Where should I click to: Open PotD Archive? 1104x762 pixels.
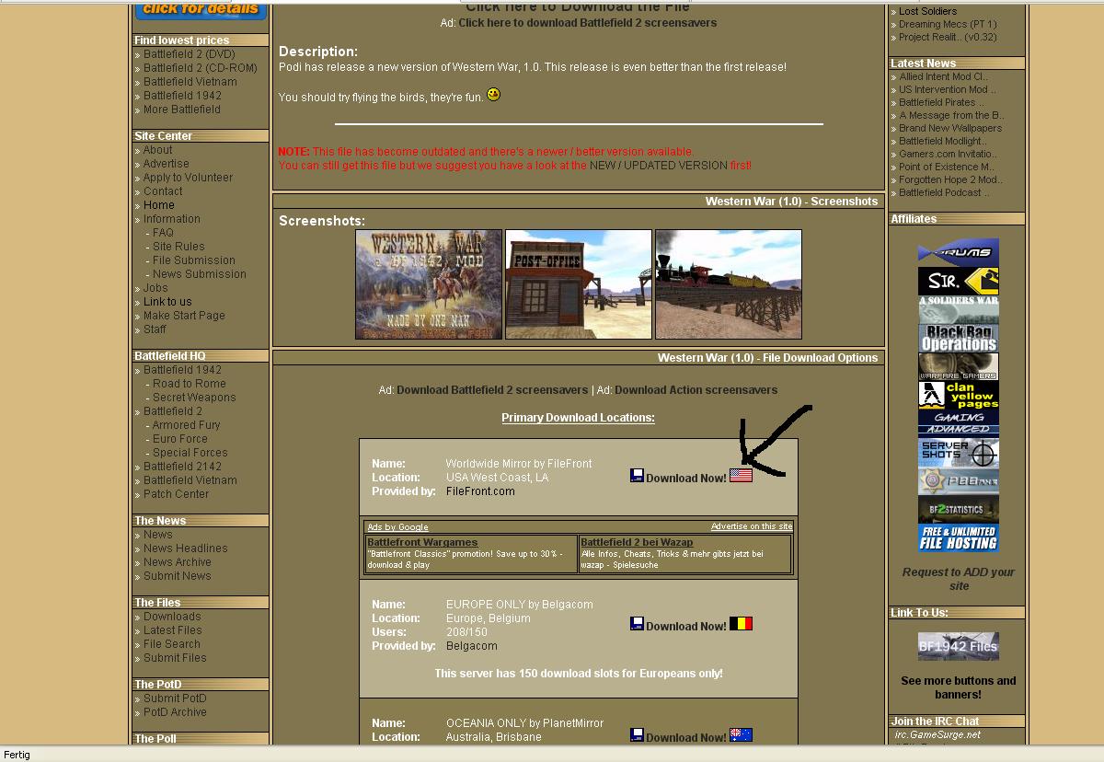175,712
